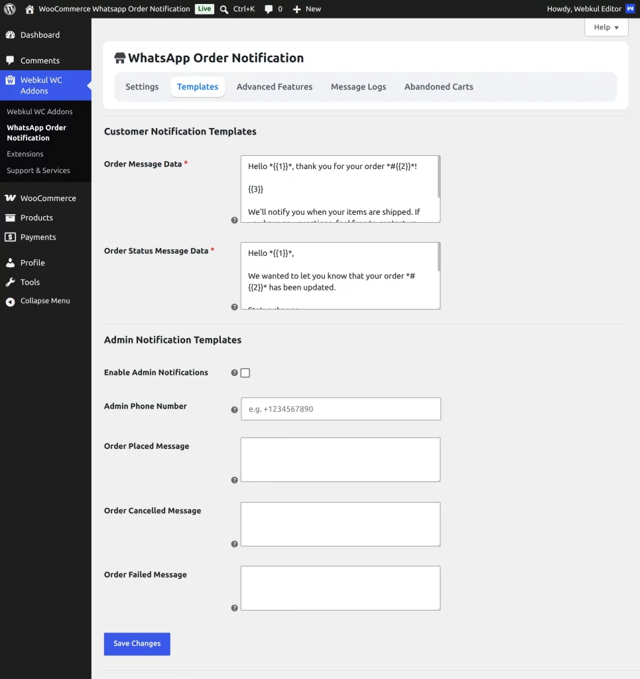The height and width of the screenshot is (679, 640).
Task: Click the Live status badge
Action: [x=204, y=9]
